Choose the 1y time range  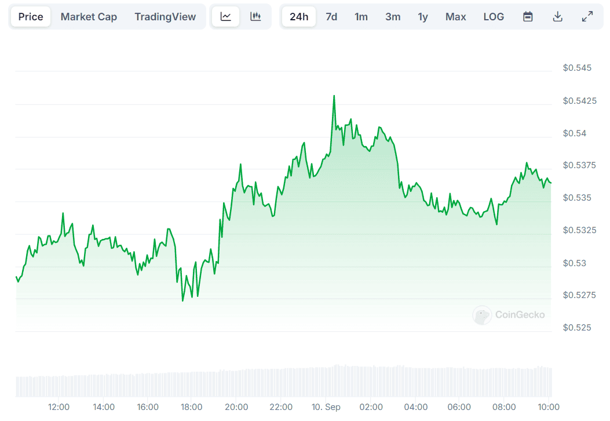(423, 17)
